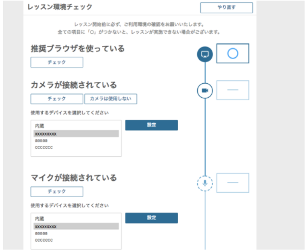This screenshot has width=307, height=252.
Task: Click the browser monitor step icon
Action: click(205, 54)
